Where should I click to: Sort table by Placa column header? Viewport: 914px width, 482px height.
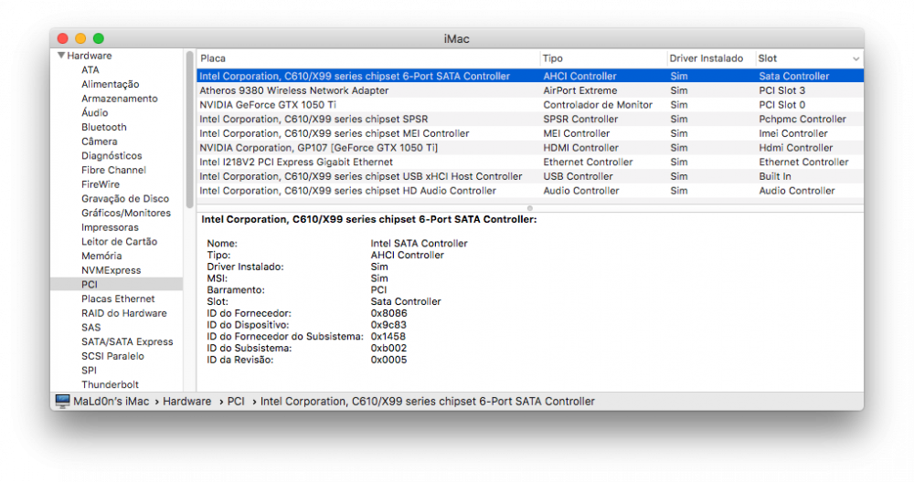pyautogui.click(x=368, y=58)
